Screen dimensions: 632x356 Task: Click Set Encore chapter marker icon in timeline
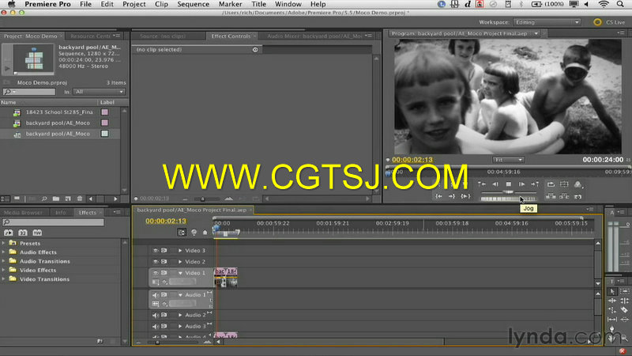(x=194, y=233)
